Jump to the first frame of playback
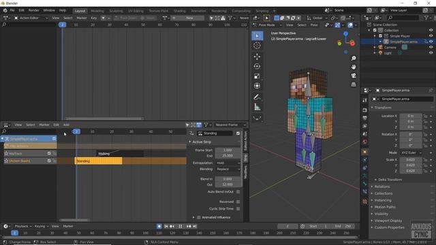This screenshot has width=436, height=245. click(x=166, y=227)
